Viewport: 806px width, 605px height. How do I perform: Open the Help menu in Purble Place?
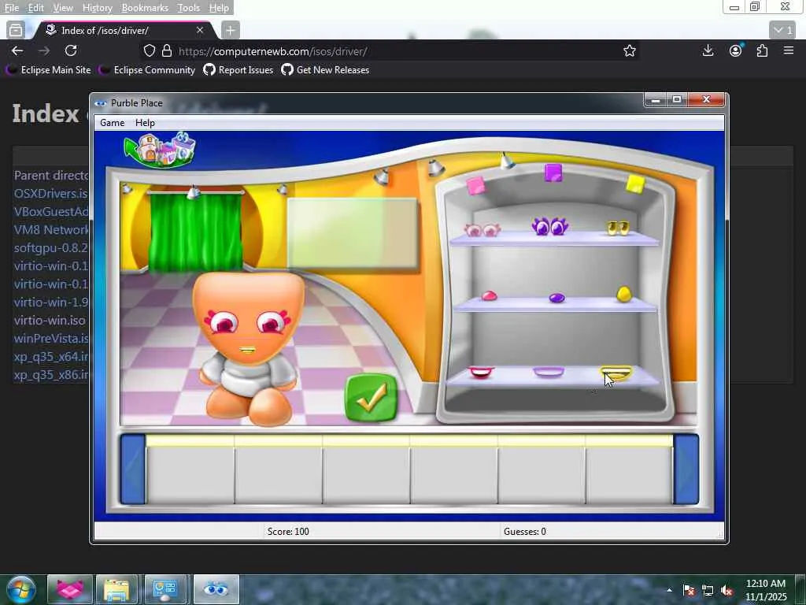point(145,122)
